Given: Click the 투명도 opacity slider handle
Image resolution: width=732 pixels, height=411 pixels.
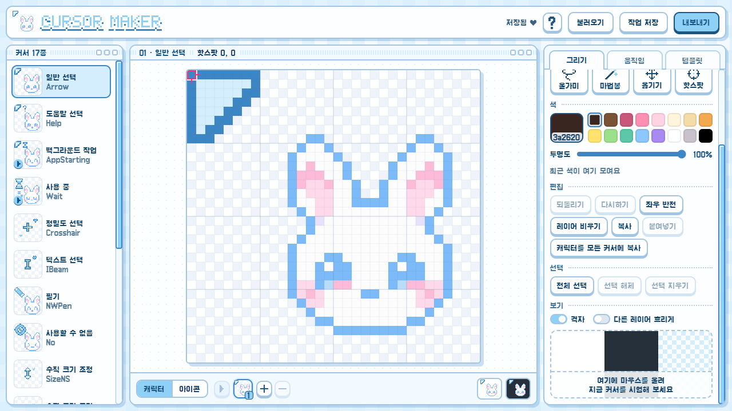Looking at the screenshot, I should point(682,154).
